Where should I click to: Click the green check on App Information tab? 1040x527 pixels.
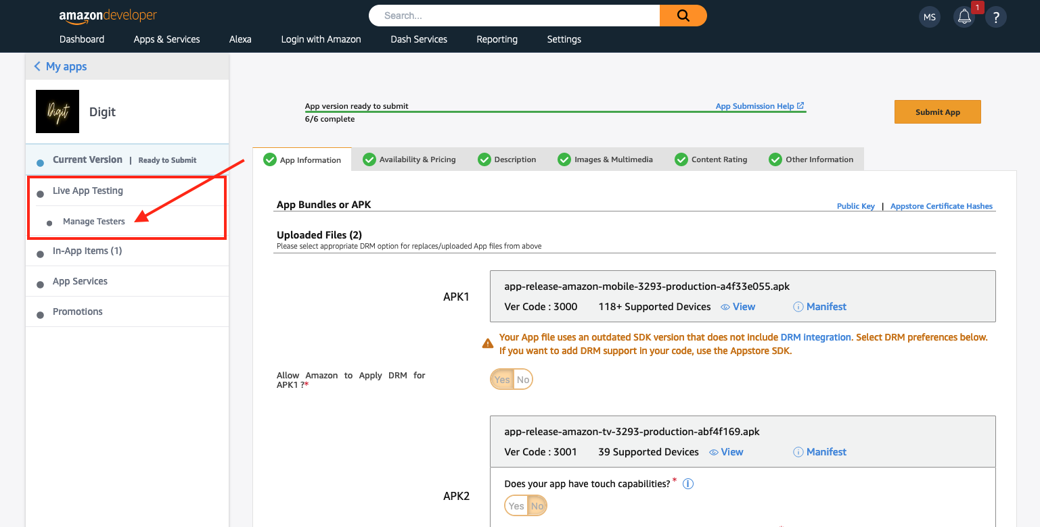click(x=269, y=159)
